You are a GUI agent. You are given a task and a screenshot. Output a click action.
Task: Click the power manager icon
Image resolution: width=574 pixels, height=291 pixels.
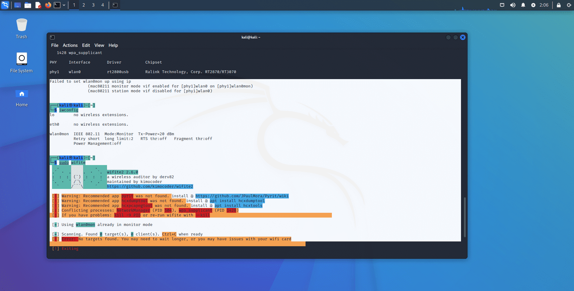533,5
